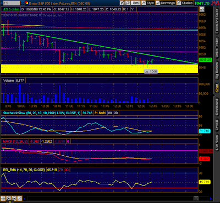Toggle the mini chart icon above price axis
The height and width of the screenshot is (203, 220).
tap(202, 9)
